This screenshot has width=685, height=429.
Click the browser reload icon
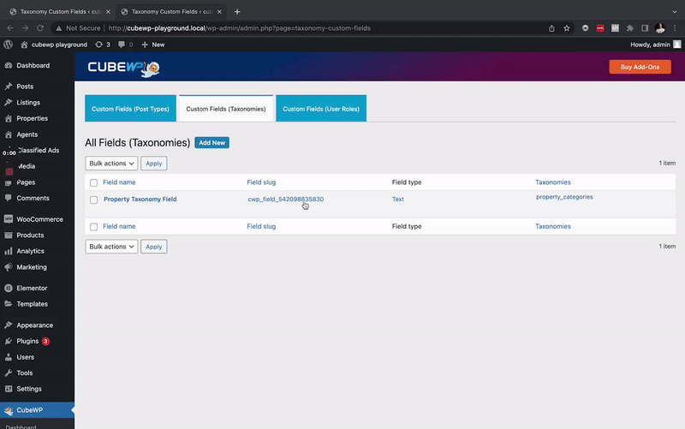pos(40,28)
